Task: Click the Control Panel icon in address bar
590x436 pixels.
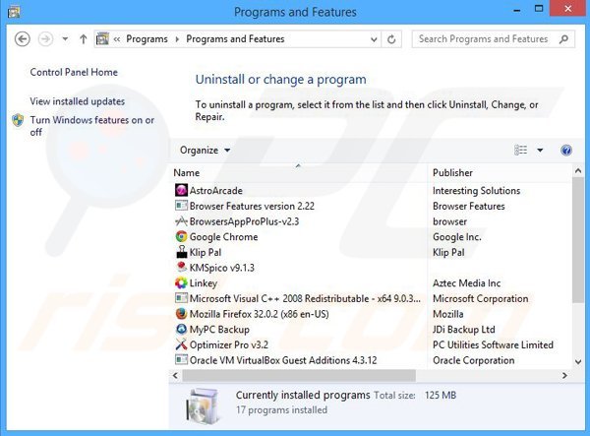Action: (102, 38)
